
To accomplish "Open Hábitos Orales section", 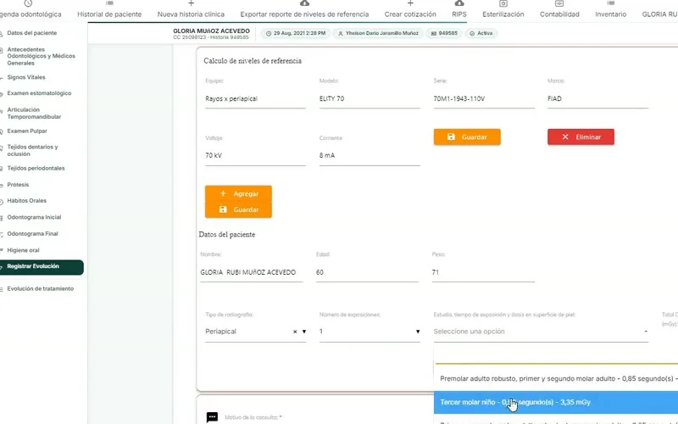I will click(x=26, y=201).
